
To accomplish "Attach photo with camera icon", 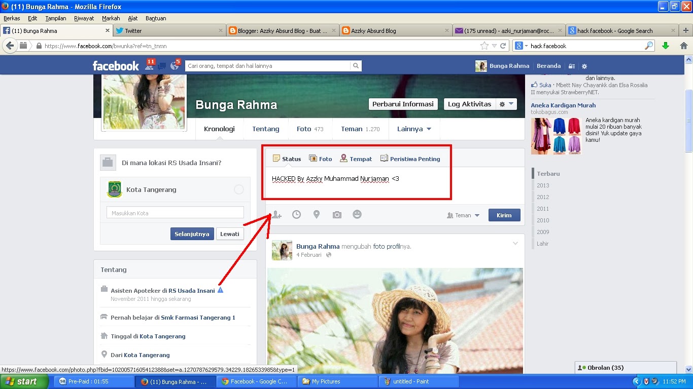I will point(337,215).
